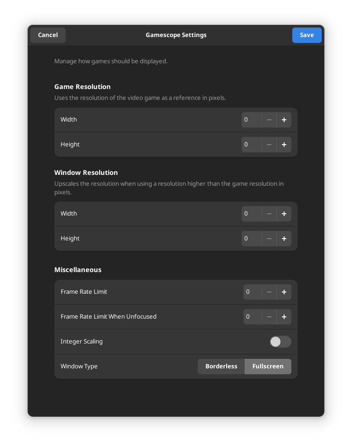Decrement the Game Resolution Width value
352x447 pixels.
[x=269, y=120]
